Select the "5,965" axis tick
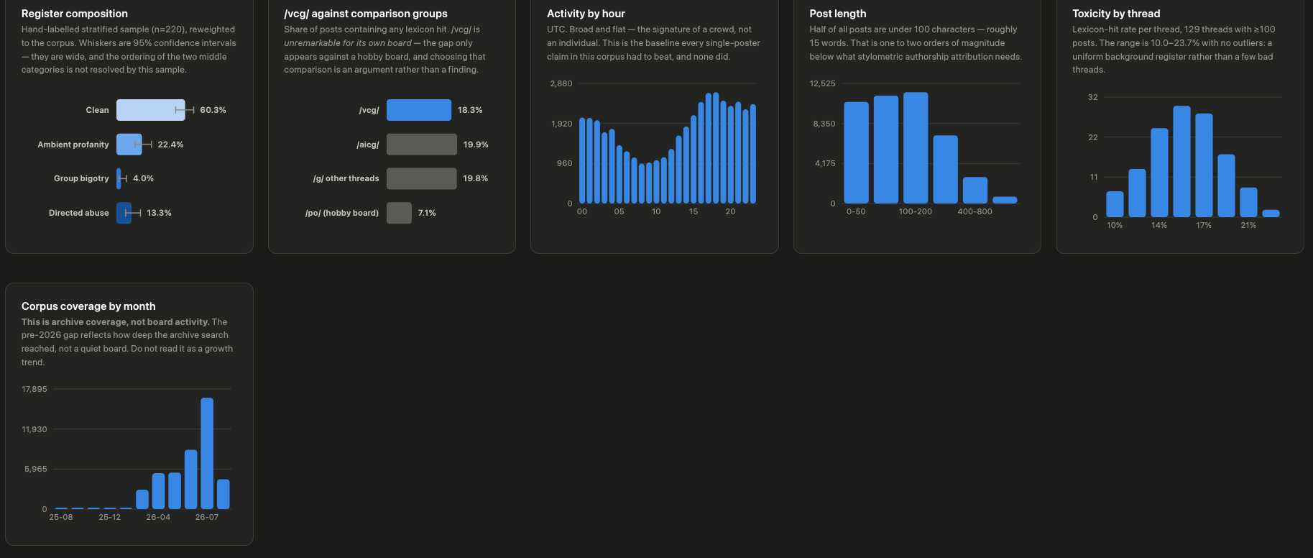 (36, 469)
